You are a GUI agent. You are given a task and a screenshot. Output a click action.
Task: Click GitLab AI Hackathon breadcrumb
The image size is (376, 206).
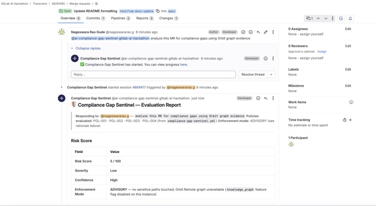click(x=14, y=4)
